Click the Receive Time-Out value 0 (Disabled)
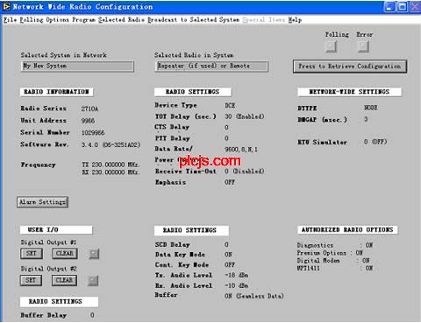This screenshot has height=323, width=421. 245,172
